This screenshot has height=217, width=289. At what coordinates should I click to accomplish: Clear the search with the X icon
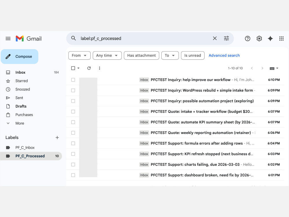[x=215, y=38]
